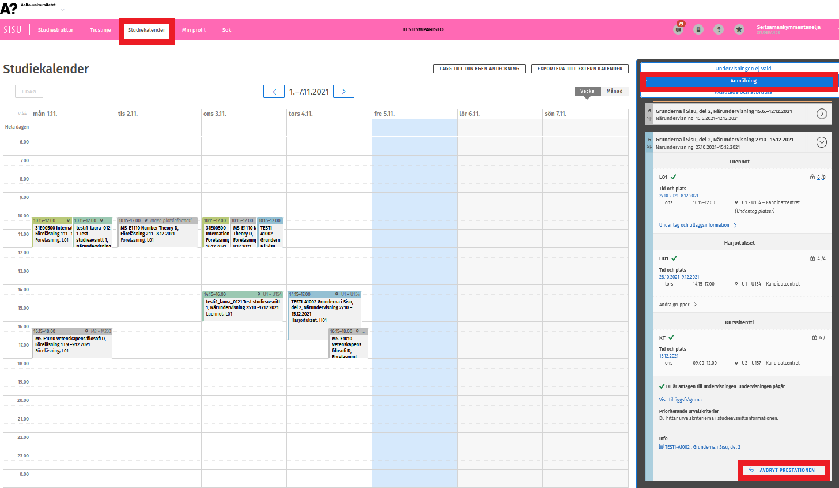The image size is (839, 488).
Task: Switch calendar to Vecka view
Action: coord(587,91)
